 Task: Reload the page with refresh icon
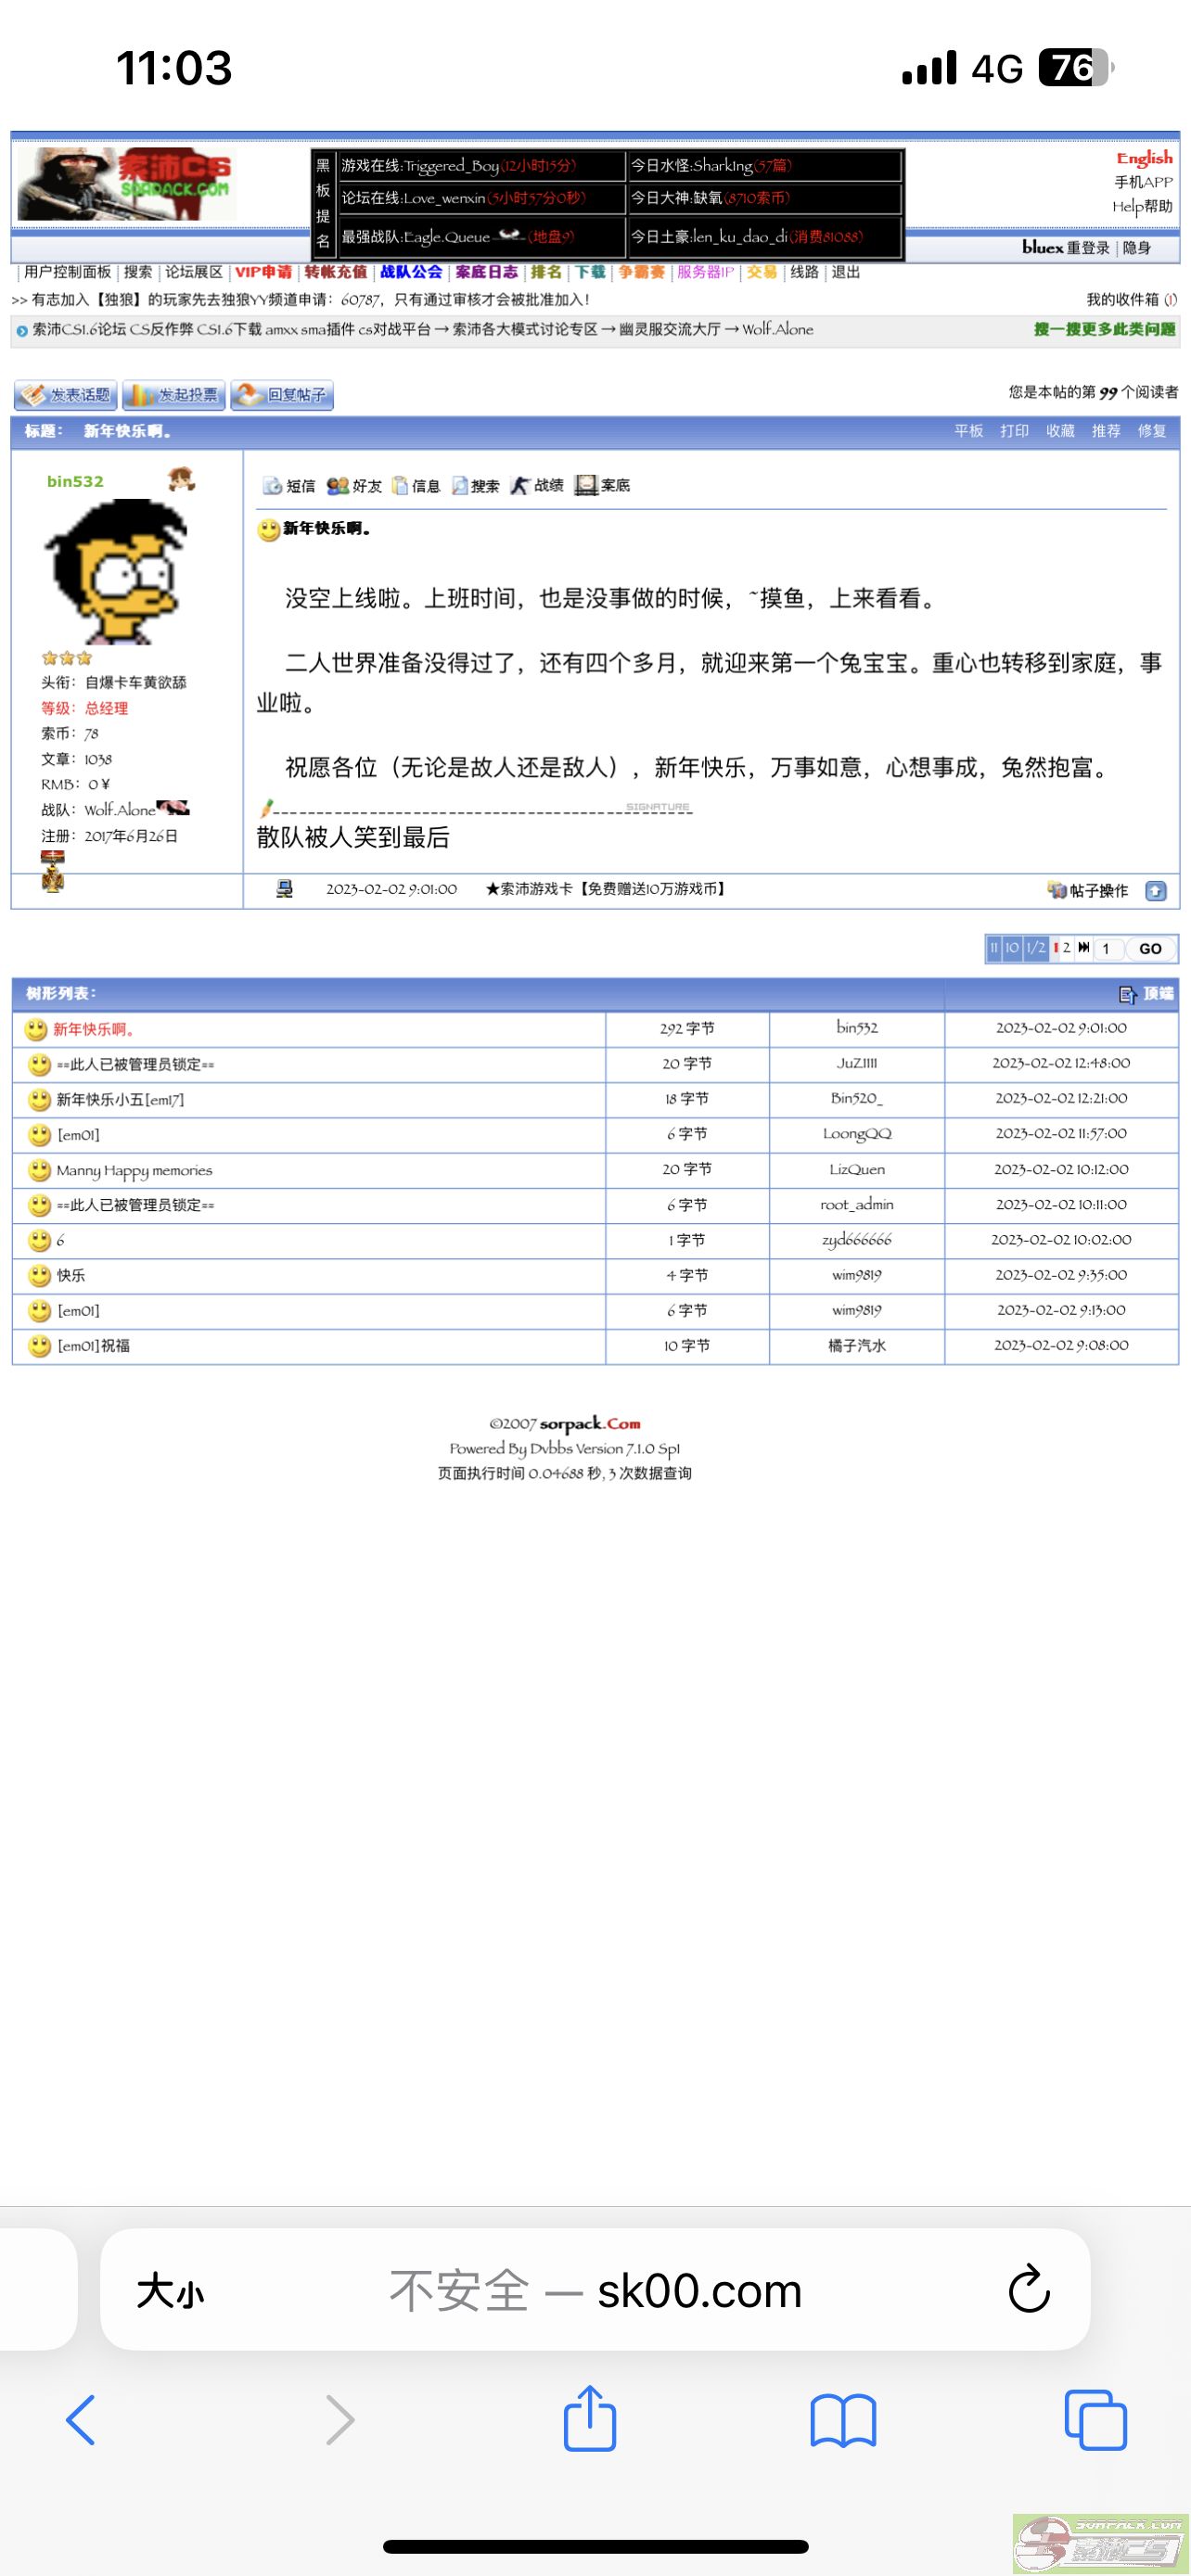(x=1029, y=2289)
